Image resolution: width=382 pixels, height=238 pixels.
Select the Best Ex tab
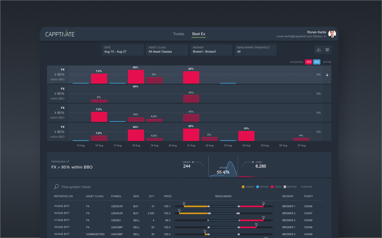click(x=199, y=34)
